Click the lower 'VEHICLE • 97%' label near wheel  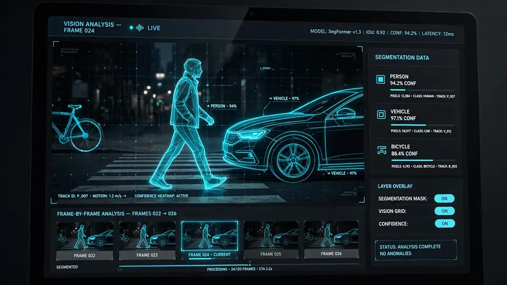coord(342,173)
